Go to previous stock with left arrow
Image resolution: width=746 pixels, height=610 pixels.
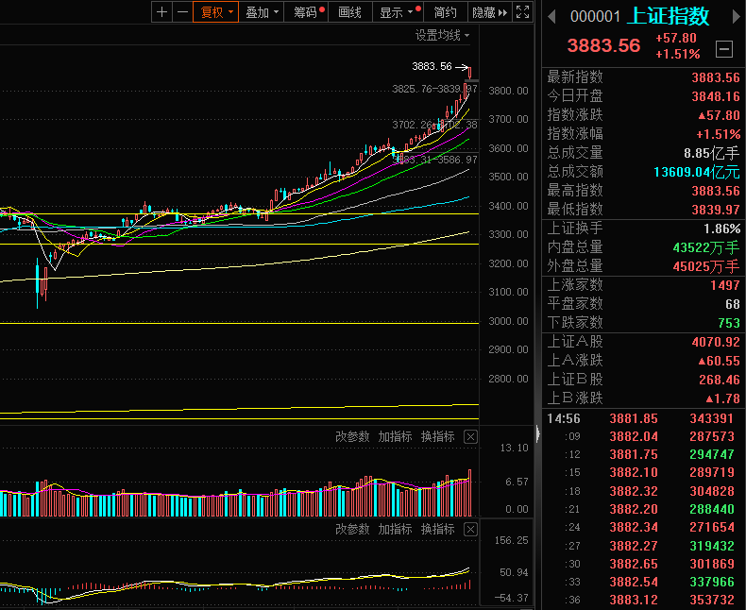(x=551, y=17)
